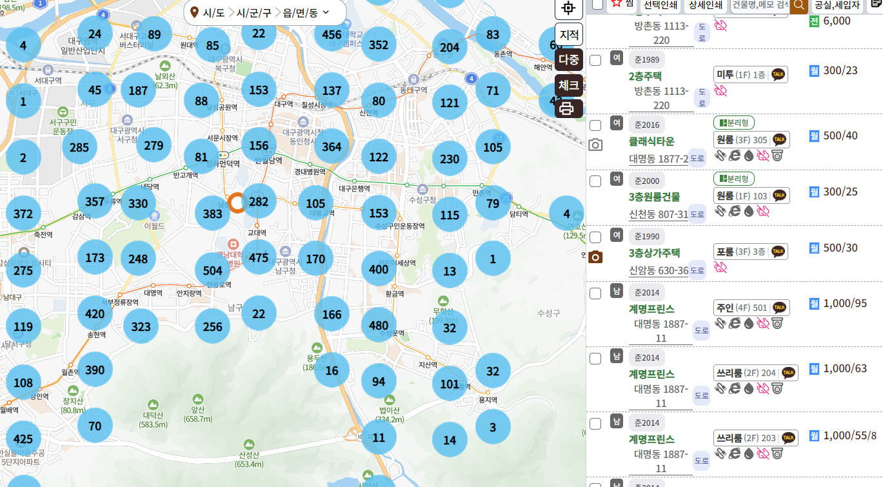Click CCTV icon in 쓰리룸 204 row
The image size is (883, 487).
pyautogui.click(x=777, y=389)
